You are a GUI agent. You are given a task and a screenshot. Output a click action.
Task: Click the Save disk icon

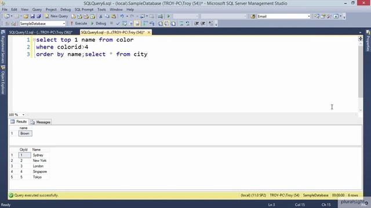(x=32, y=16)
